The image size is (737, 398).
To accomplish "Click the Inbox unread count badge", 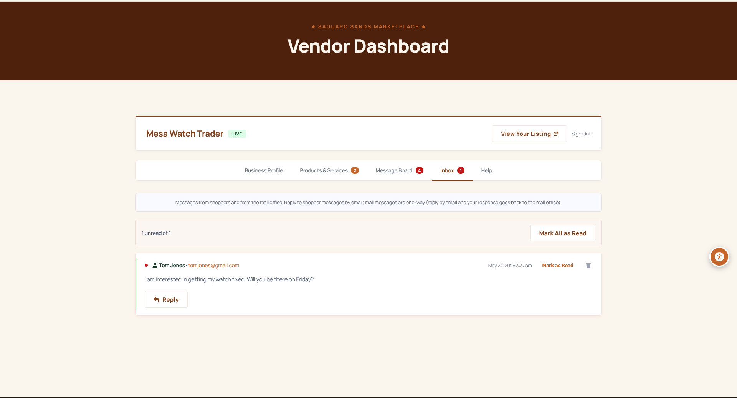I will 461,170.
